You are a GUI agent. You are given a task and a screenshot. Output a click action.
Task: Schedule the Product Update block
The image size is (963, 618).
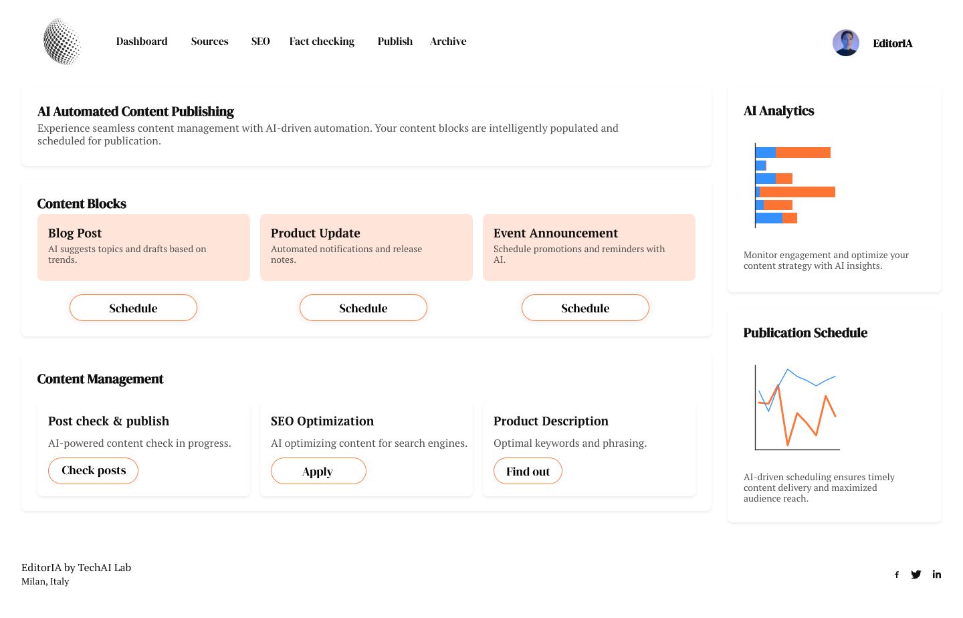(363, 308)
